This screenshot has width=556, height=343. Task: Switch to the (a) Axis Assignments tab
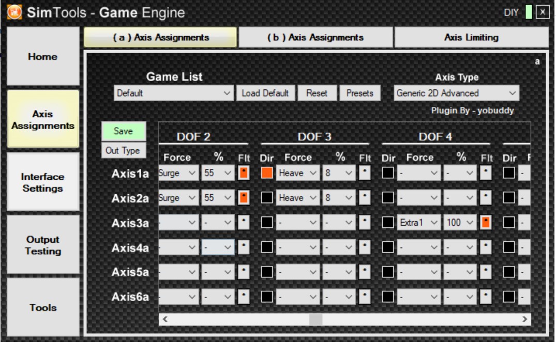[161, 37]
